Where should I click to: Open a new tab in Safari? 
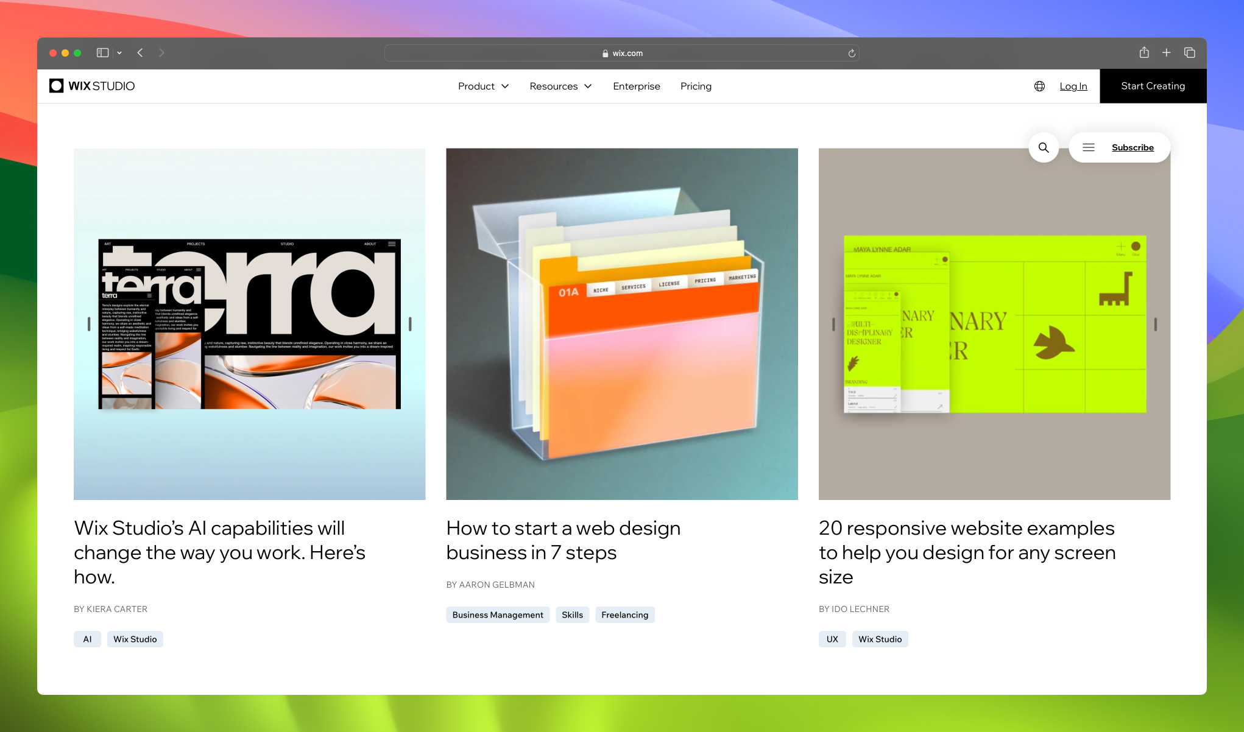tap(1167, 53)
